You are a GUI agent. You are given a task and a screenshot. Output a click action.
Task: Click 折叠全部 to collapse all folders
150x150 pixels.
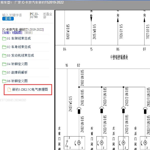pyautogui.click(x=48, y=16)
